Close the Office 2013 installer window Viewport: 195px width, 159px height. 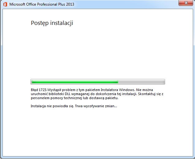186,3
